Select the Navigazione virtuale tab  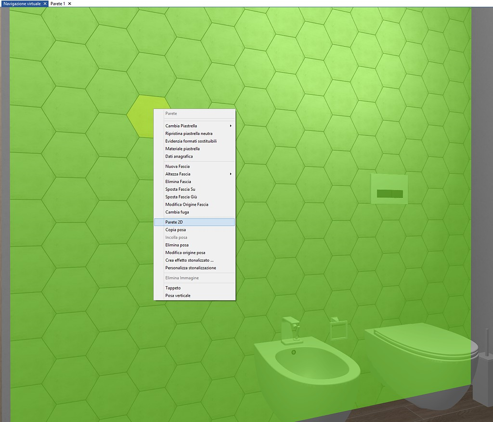pos(22,4)
